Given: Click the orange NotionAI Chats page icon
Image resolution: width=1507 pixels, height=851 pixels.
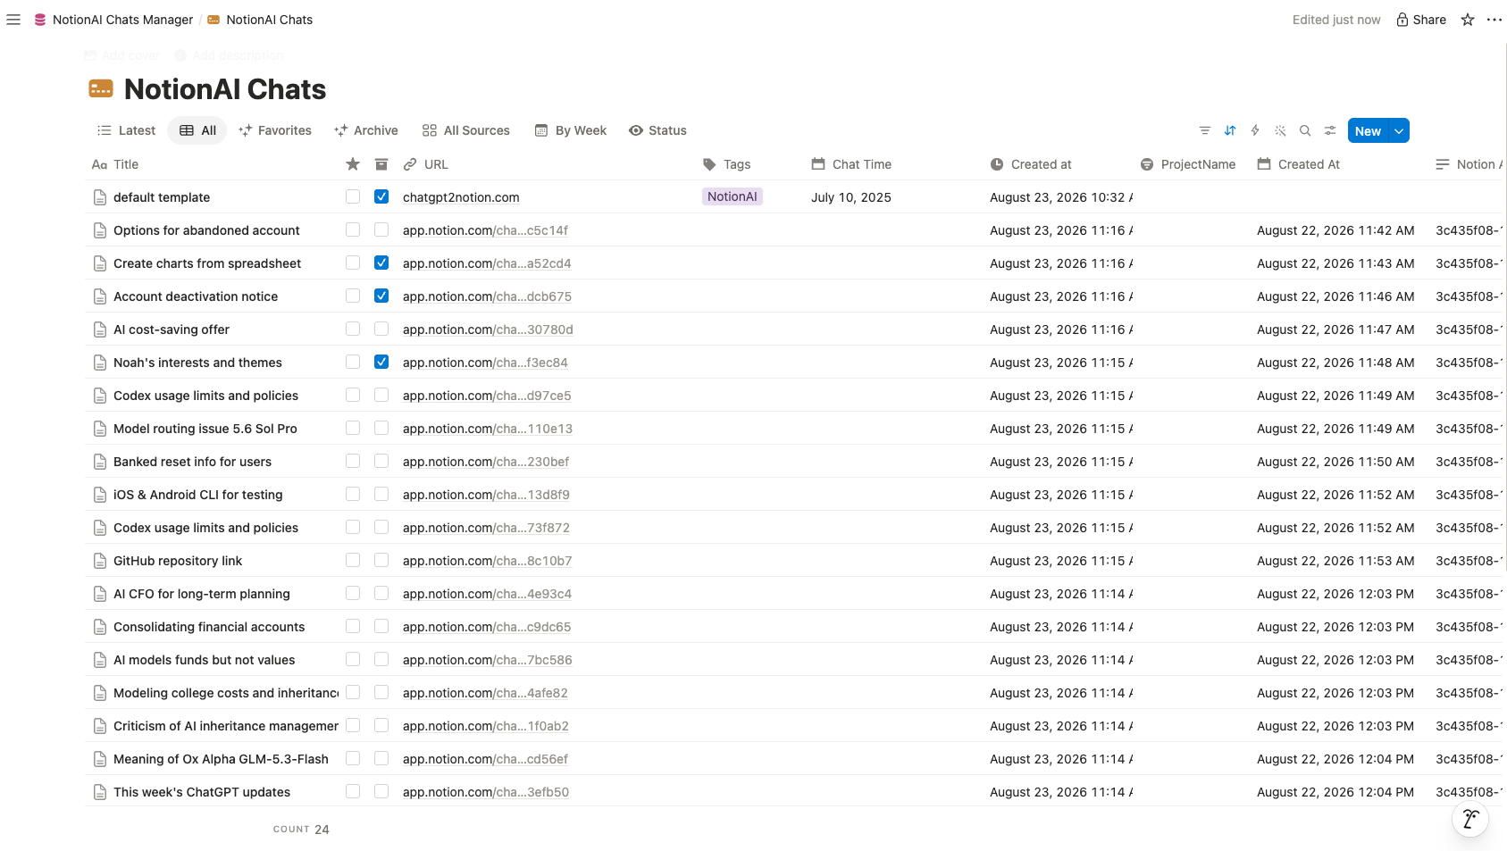Looking at the screenshot, I should point(101,88).
